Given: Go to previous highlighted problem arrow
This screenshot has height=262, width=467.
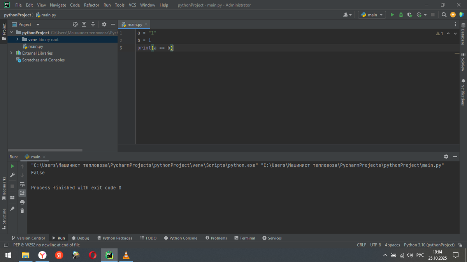Looking at the screenshot, I should 448,34.
